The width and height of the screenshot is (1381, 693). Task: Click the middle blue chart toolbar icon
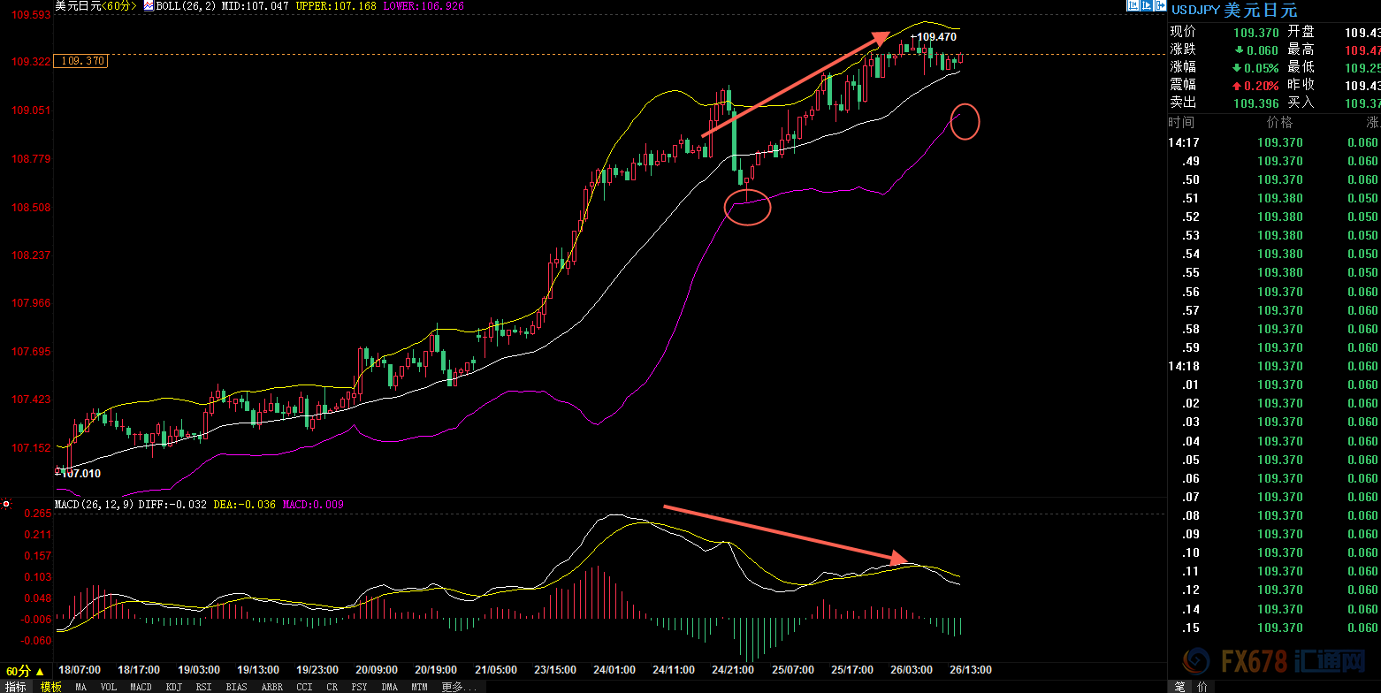click(x=1146, y=5)
